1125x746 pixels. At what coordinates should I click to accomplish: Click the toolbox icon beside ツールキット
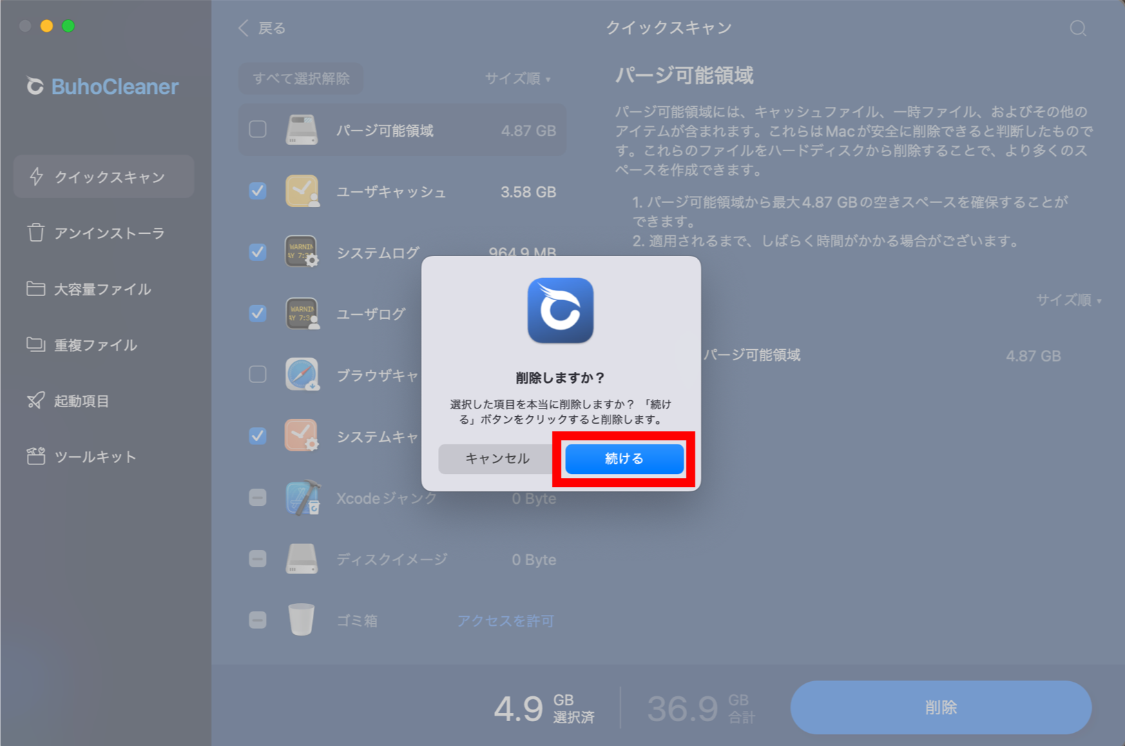[36, 455]
